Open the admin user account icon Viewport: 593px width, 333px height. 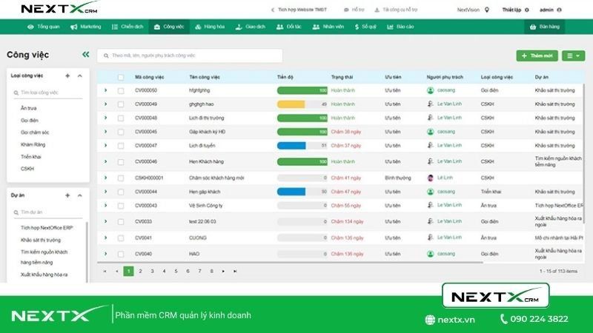[x=560, y=10]
